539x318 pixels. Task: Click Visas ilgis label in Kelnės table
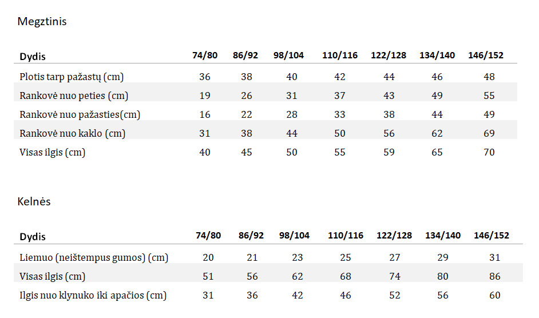pyautogui.click(x=52, y=276)
